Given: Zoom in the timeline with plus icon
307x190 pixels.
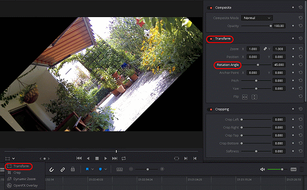Looking at the screenshot, I should 162,169.
